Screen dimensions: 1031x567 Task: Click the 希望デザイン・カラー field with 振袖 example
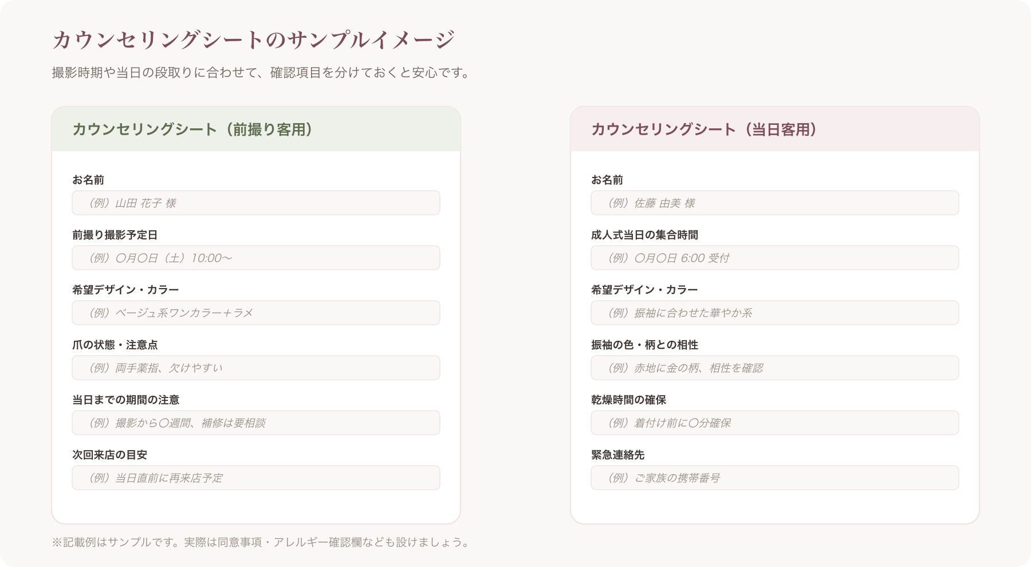click(x=775, y=313)
